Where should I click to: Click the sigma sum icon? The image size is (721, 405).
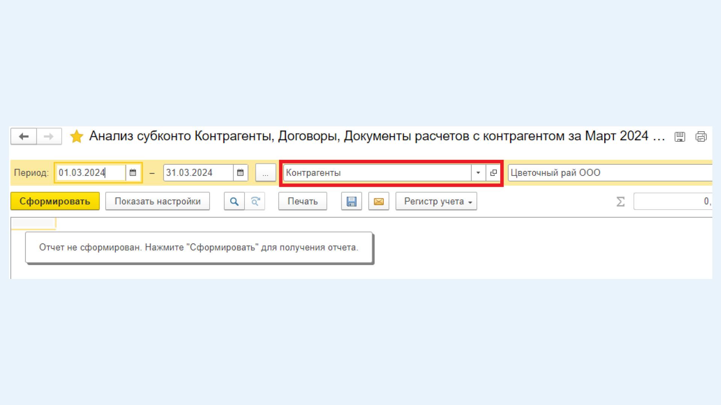(x=621, y=202)
